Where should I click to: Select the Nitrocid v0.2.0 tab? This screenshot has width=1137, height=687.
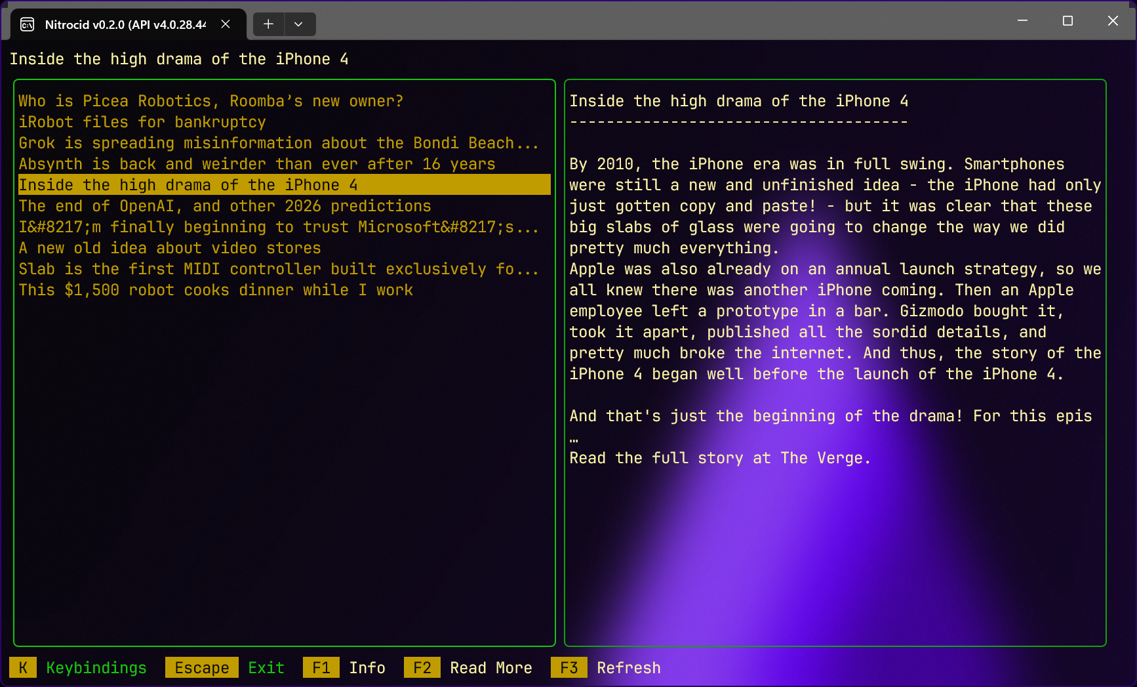[x=125, y=24]
